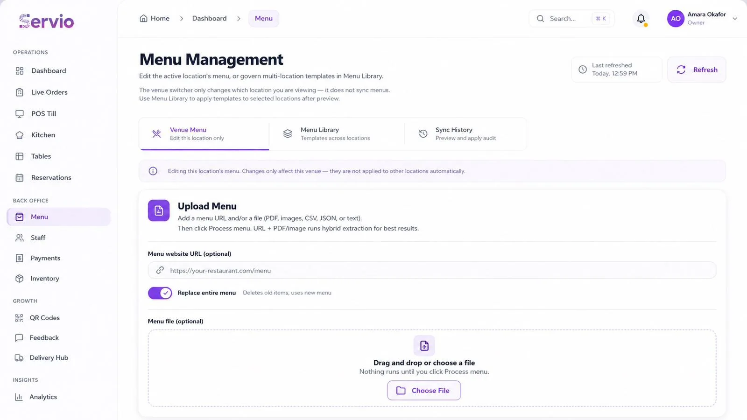Expand the Amara Okafor account dropdown

(735, 19)
